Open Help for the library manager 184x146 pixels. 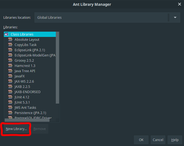point(175,140)
